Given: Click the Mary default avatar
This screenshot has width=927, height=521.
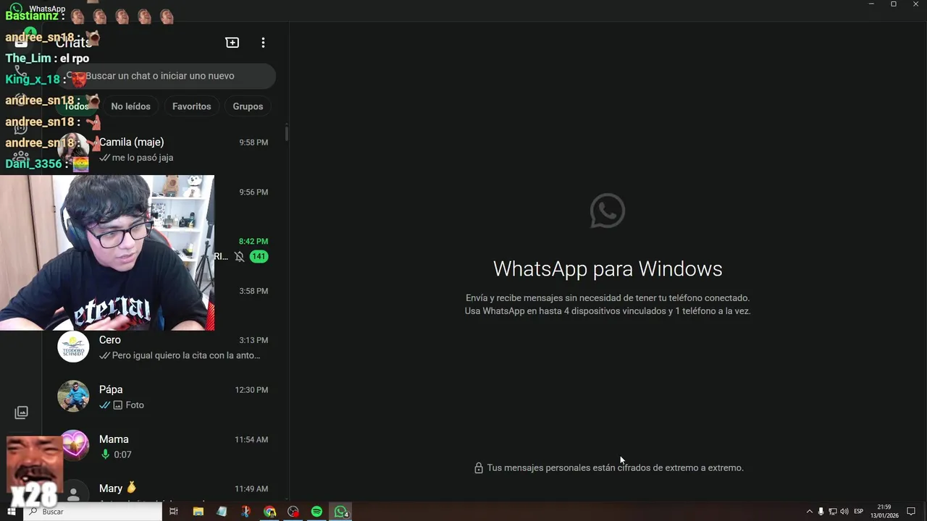Looking at the screenshot, I should click(73, 494).
